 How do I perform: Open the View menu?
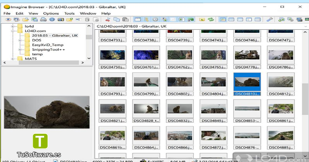tap(33, 13)
